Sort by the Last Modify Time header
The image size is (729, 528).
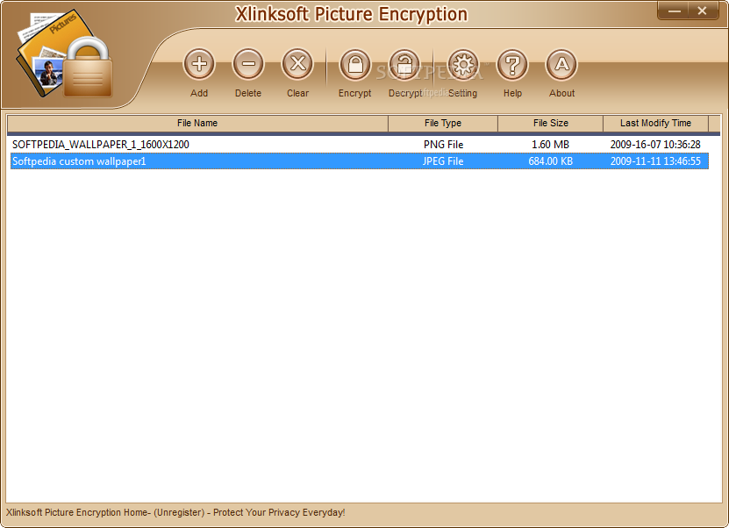pos(655,123)
